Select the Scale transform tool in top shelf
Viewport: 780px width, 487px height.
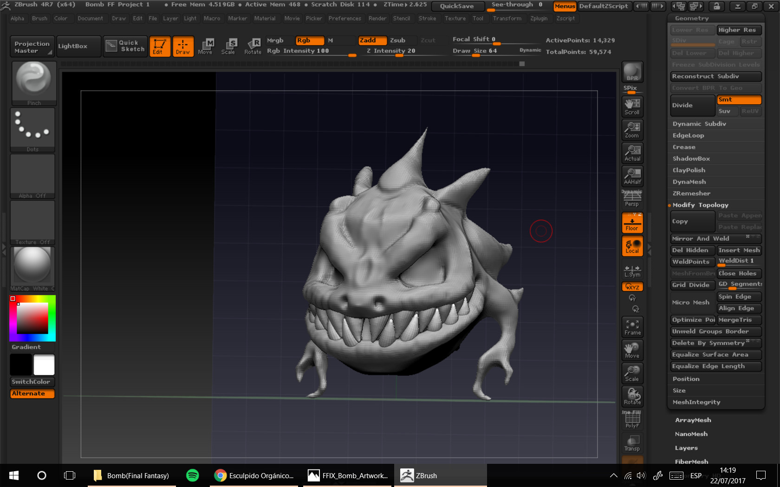click(228, 46)
